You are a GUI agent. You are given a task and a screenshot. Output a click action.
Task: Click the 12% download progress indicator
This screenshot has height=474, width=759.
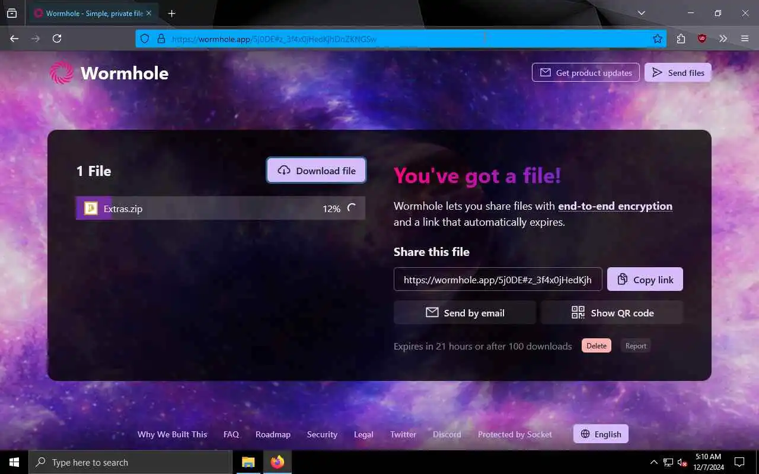(331, 209)
